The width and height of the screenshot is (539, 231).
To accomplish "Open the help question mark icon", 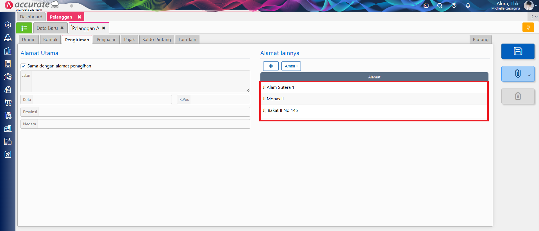I will [454, 6].
